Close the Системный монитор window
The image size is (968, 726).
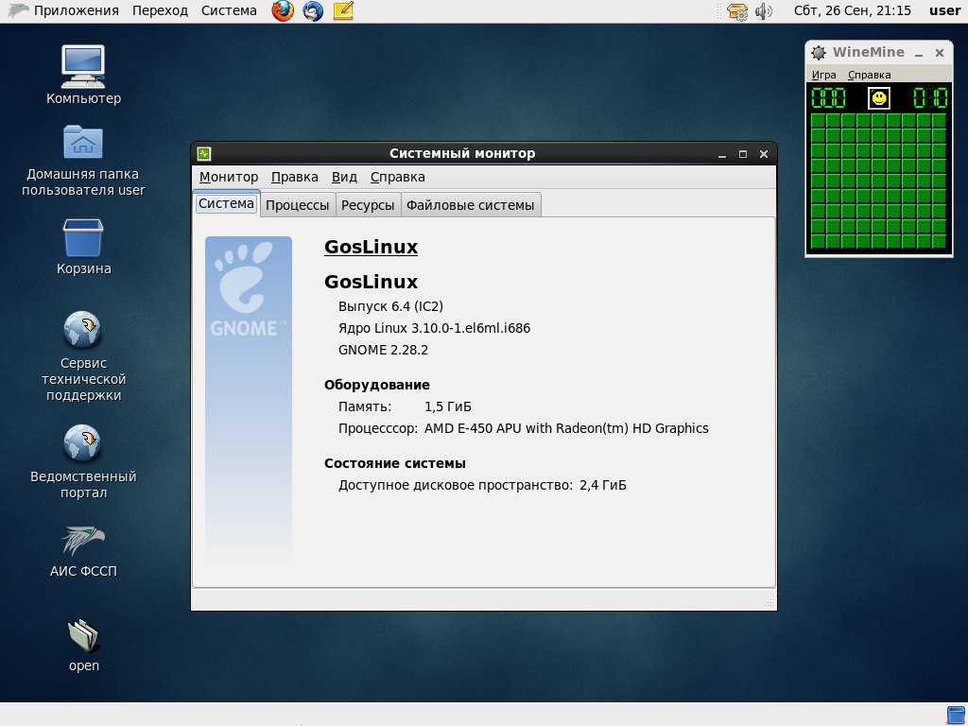point(764,154)
